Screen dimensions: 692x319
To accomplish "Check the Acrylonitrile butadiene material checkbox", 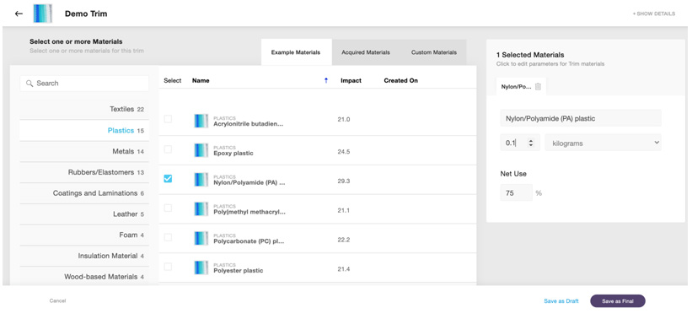I will (x=168, y=119).
